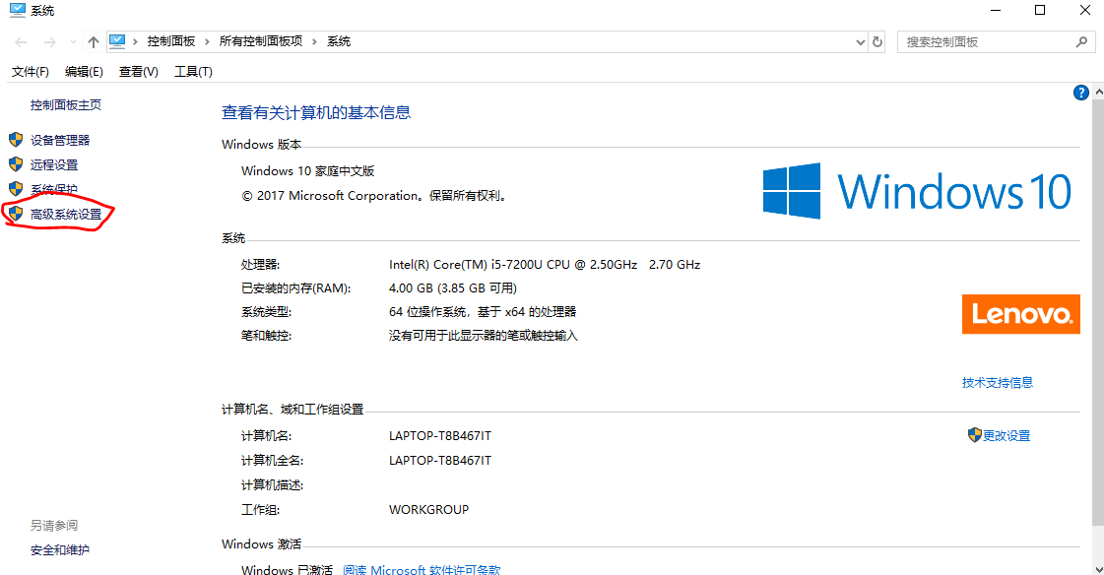Open 系统保护 link
Viewport: 1104px width, 575px height.
(54, 189)
